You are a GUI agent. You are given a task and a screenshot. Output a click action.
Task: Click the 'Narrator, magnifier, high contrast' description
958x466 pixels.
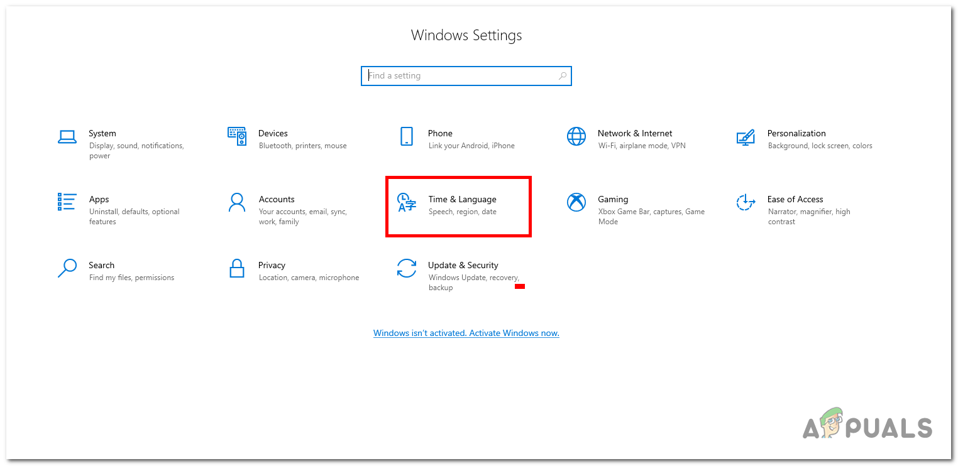[x=809, y=217]
